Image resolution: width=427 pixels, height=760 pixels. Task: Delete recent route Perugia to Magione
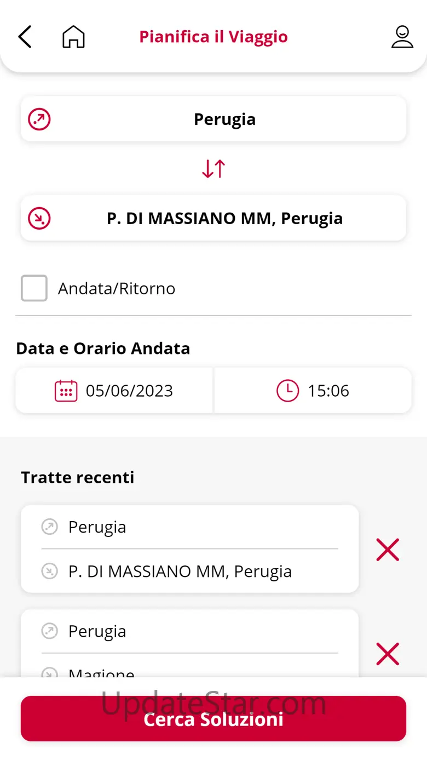click(x=388, y=653)
